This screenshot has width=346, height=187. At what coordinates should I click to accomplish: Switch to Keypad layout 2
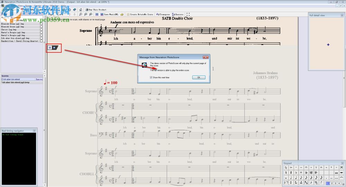point(332,183)
